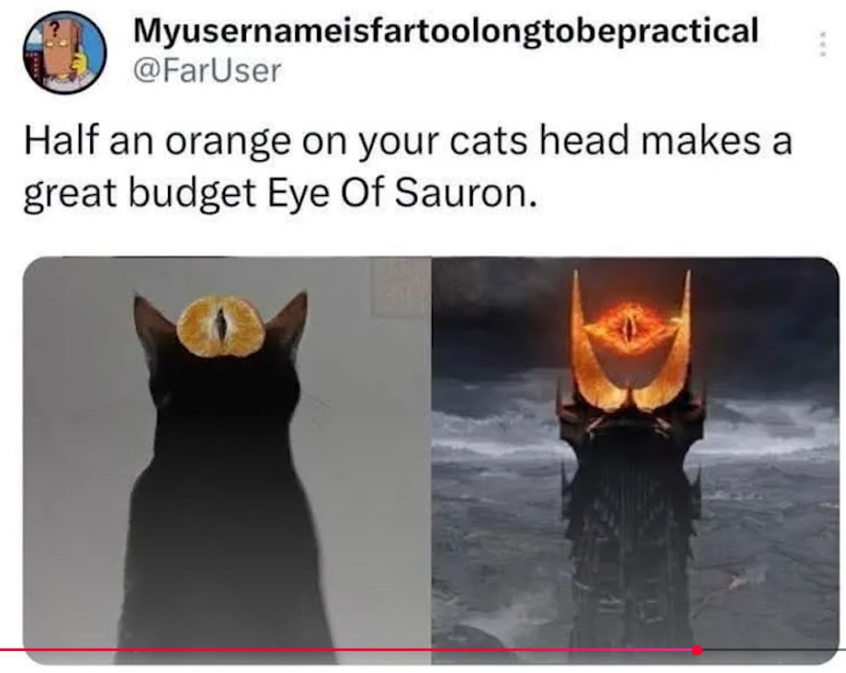Open the black cat photo on left

227,460
